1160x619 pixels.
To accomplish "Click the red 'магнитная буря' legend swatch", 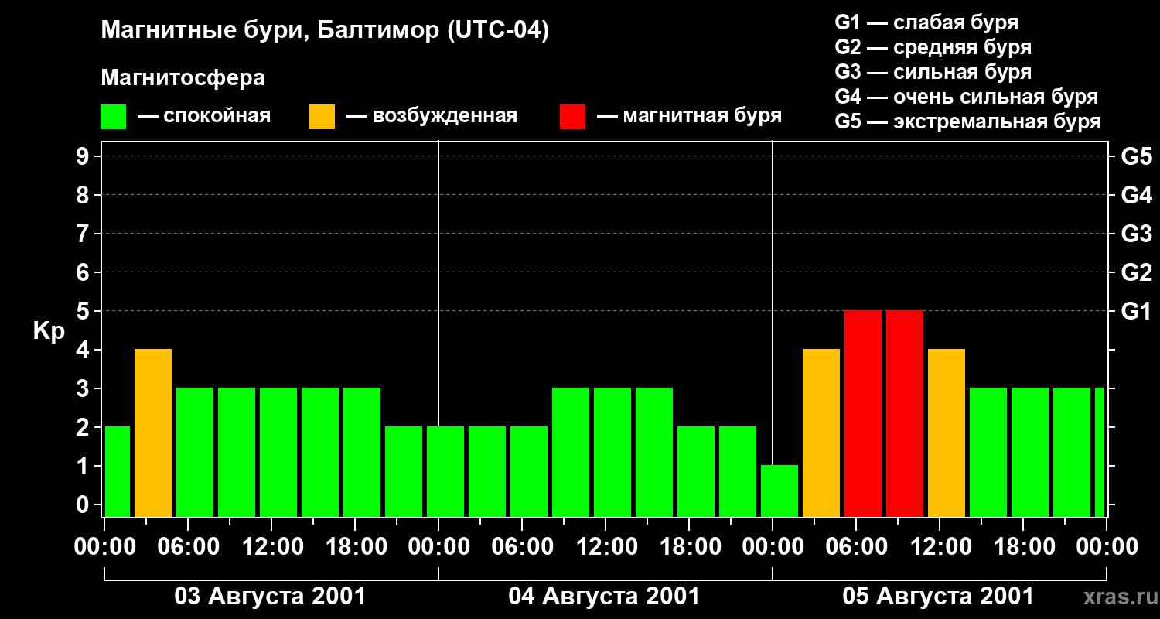I will point(572,117).
